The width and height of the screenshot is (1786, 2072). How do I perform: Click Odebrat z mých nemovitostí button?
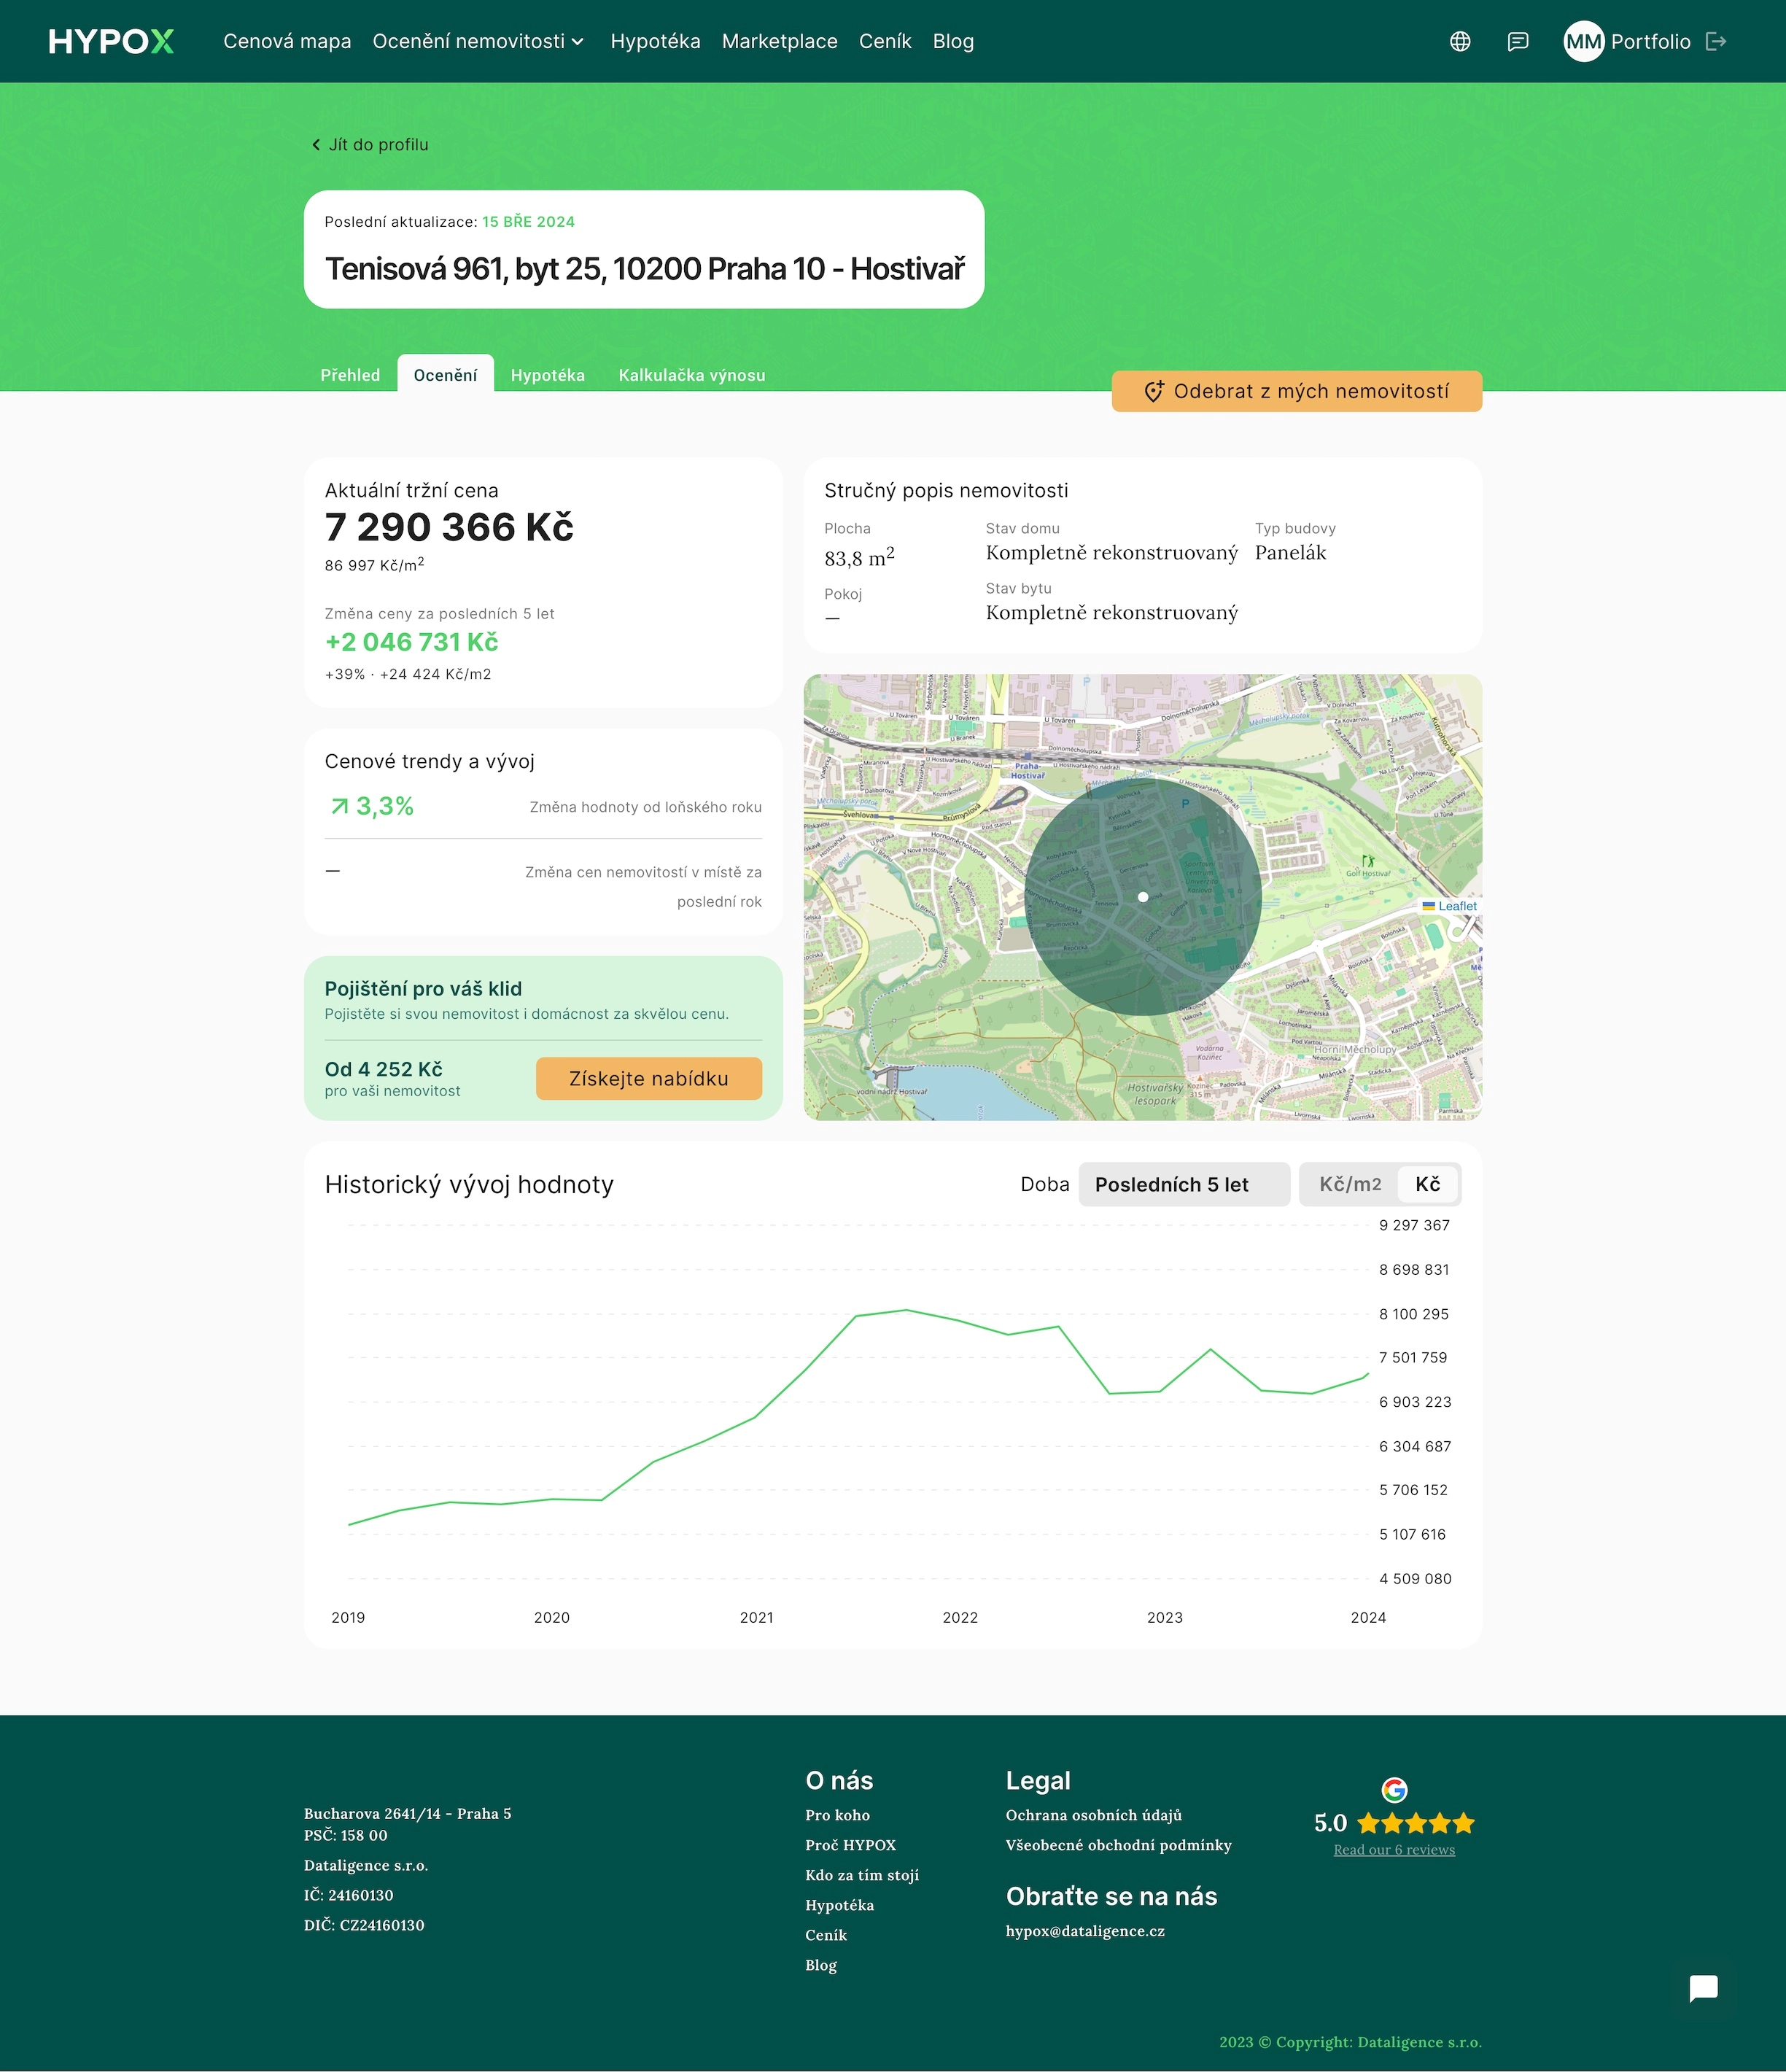point(1296,391)
